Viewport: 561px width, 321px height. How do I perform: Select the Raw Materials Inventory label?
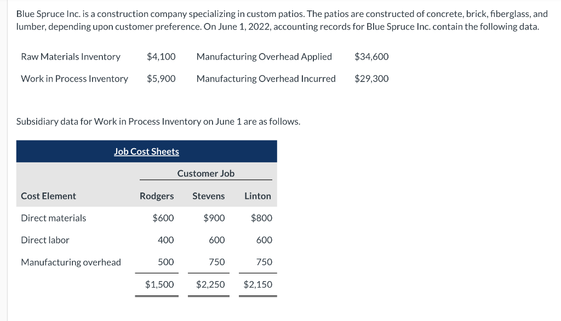pyautogui.click(x=71, y=57)
